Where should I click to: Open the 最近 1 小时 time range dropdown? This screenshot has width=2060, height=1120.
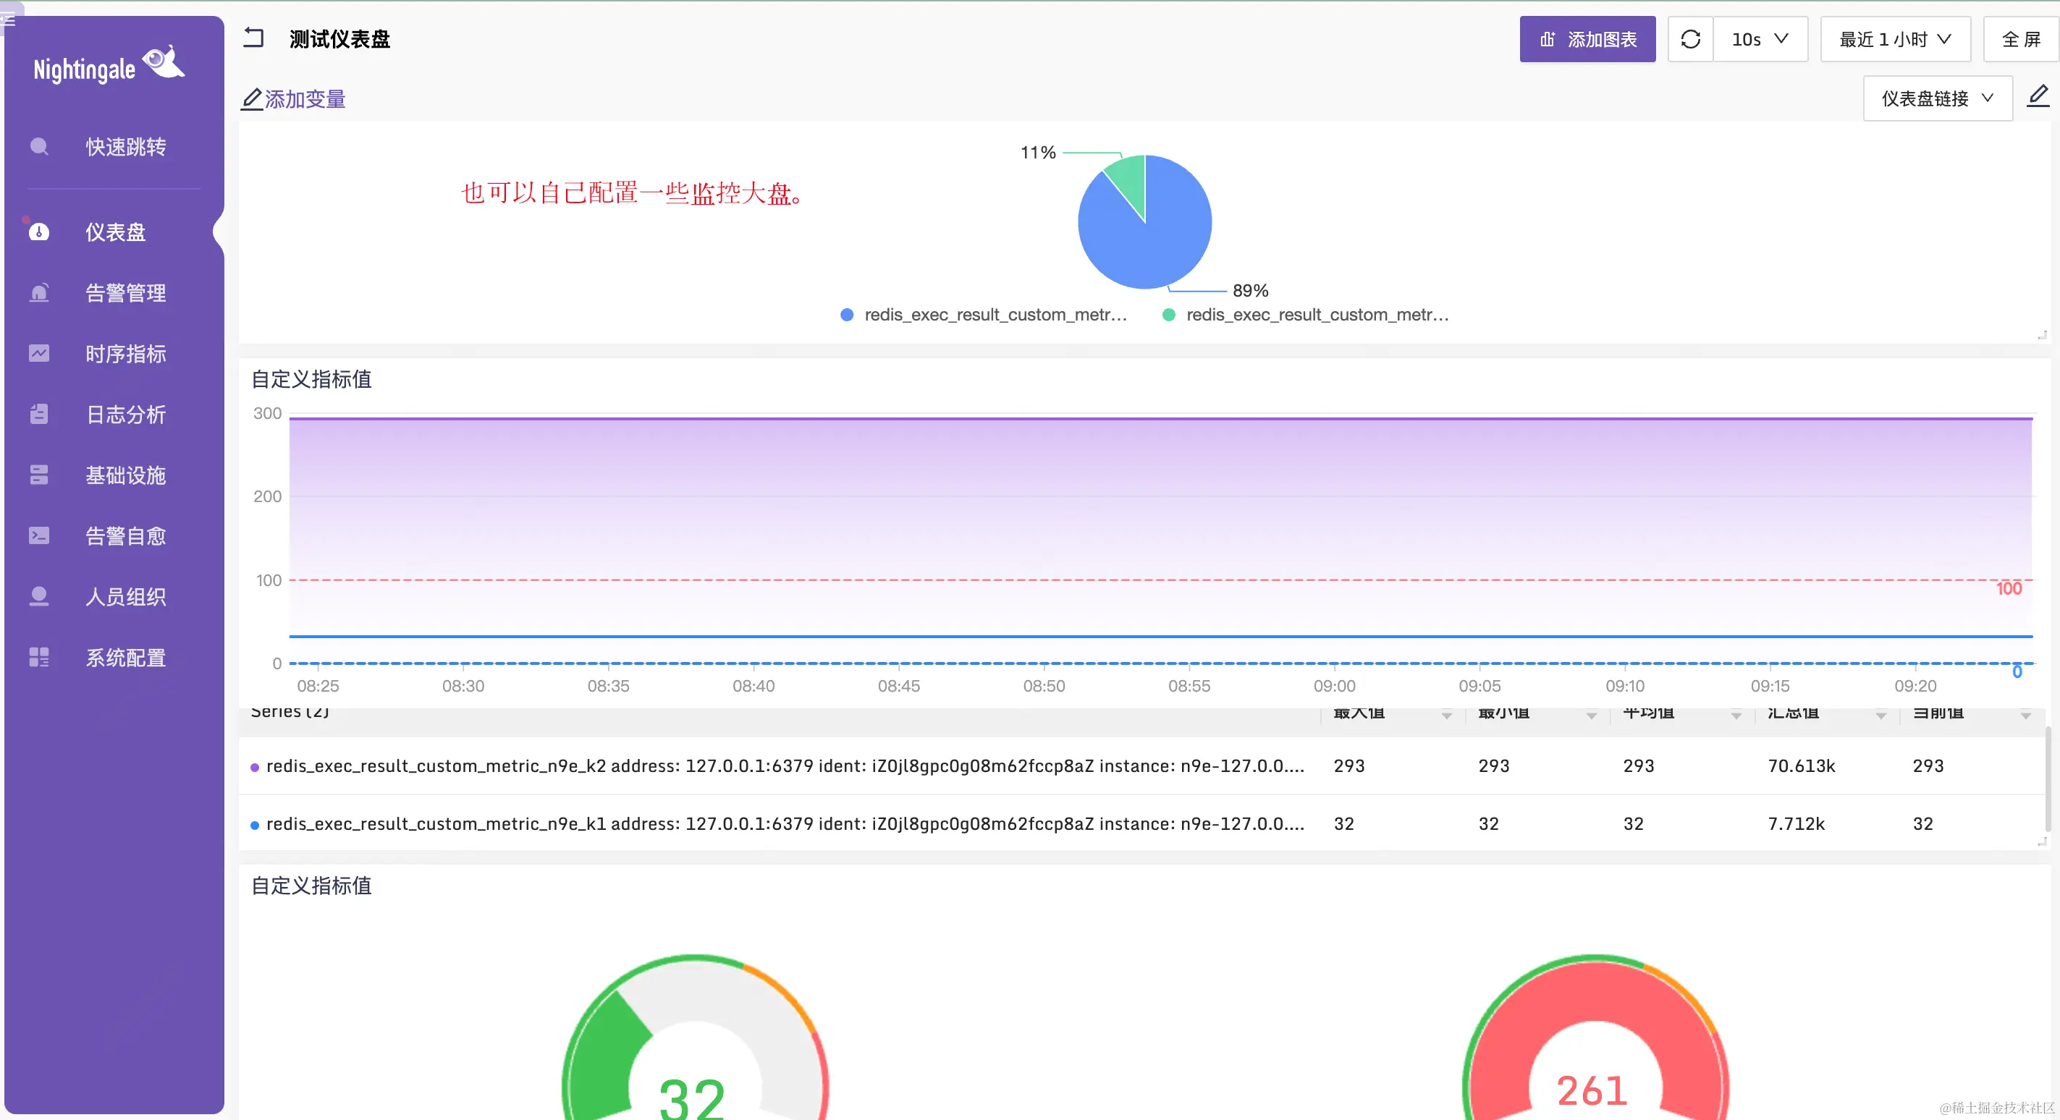point(1894,39)
